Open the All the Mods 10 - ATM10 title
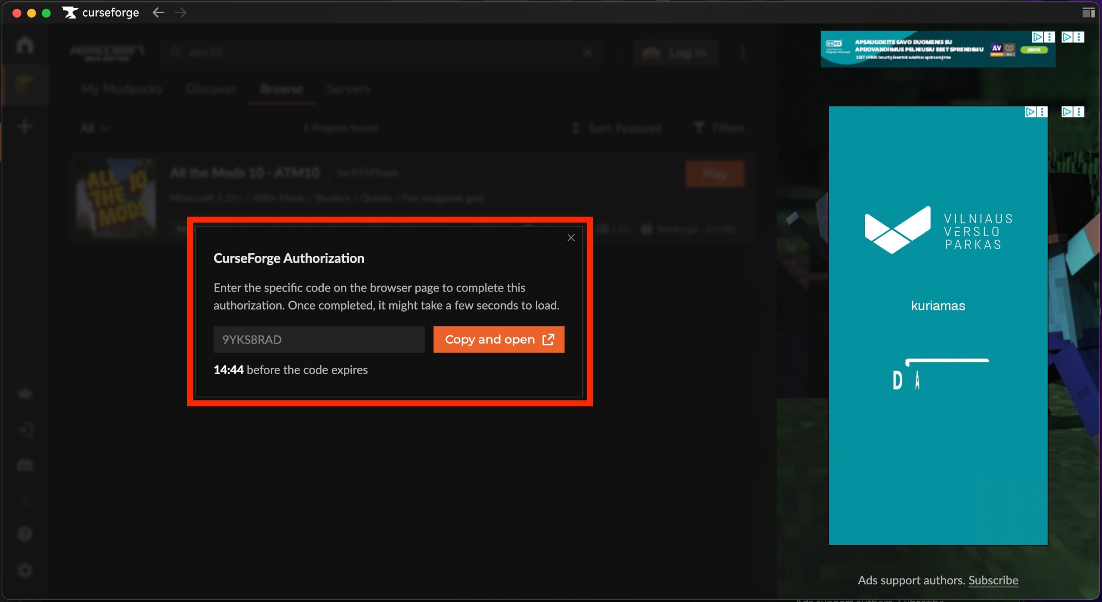The width and height of the screenshot is (1102, 602). pos(245,173)
